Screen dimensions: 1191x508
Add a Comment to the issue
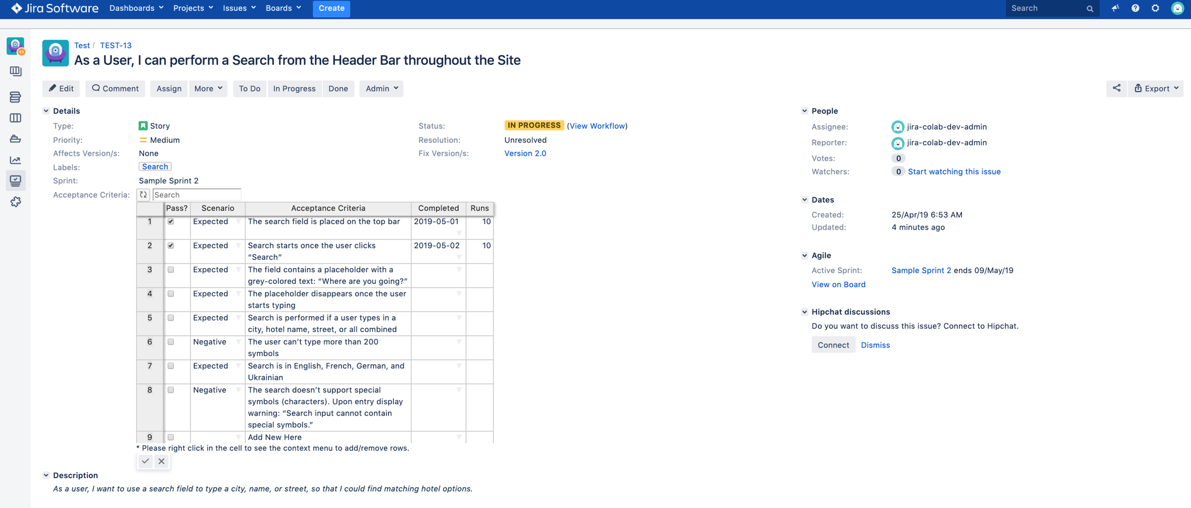[115, 89]
